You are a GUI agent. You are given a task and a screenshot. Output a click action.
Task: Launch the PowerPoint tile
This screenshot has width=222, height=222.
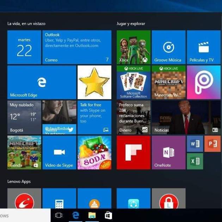212,144
